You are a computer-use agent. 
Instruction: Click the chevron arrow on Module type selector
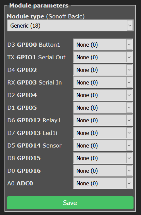pos(130,26)
